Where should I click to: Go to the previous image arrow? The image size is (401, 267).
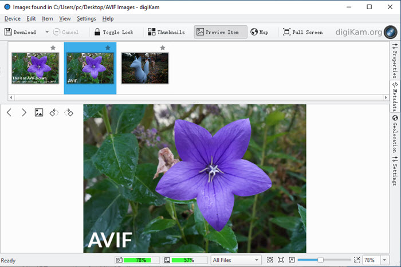tap(9, 112)
